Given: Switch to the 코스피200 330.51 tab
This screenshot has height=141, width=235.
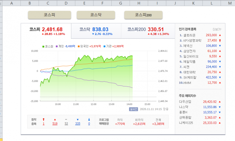Looking at the screenshot, I should [148, 31].
